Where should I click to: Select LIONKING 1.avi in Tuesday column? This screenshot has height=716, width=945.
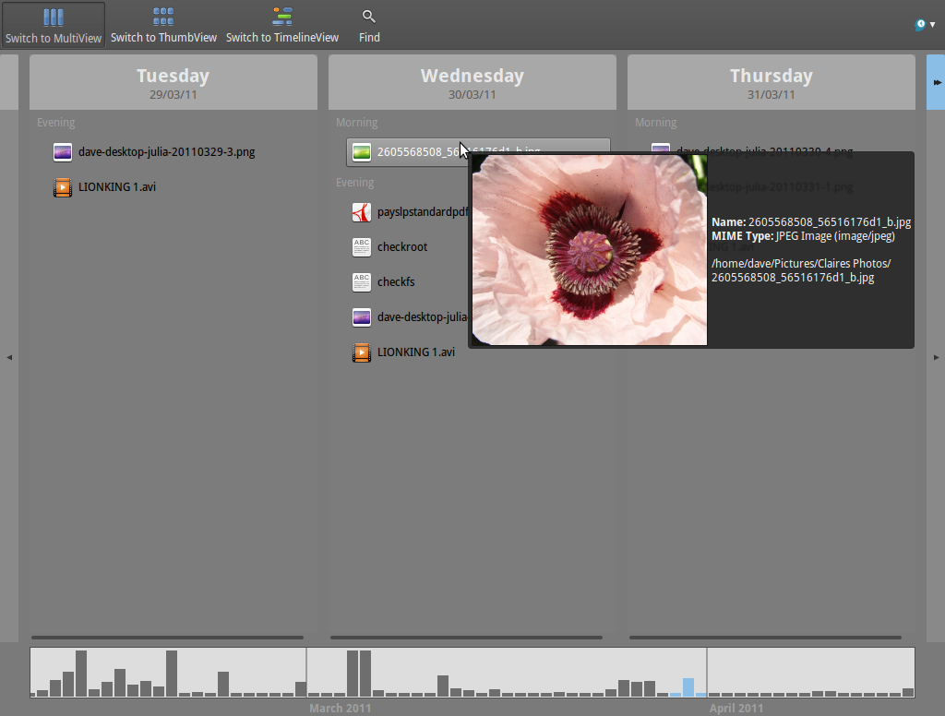(x=117, y=186)
